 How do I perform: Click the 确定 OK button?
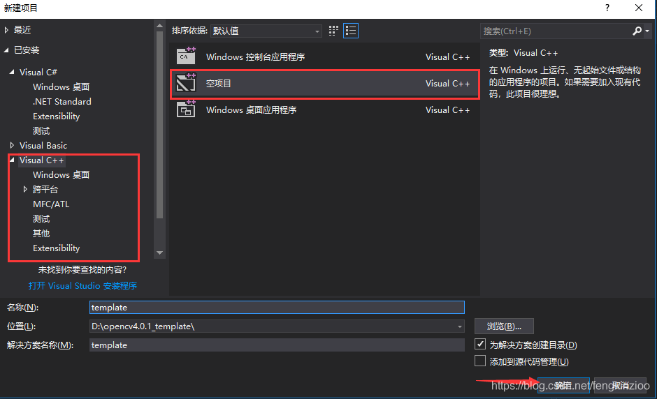coord(563,385)
